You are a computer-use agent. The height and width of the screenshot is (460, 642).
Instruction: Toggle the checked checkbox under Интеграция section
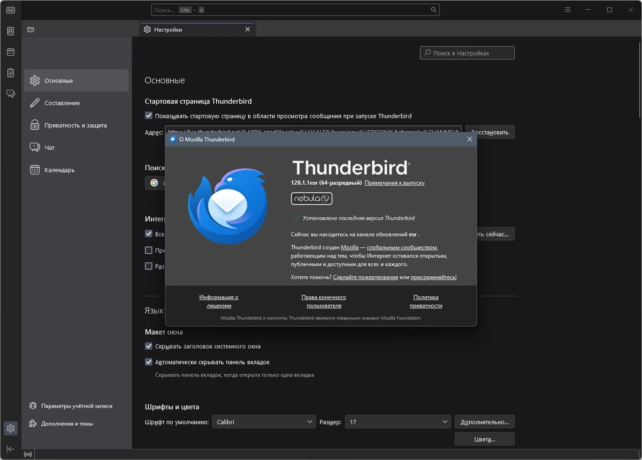[x=149, y=234]
